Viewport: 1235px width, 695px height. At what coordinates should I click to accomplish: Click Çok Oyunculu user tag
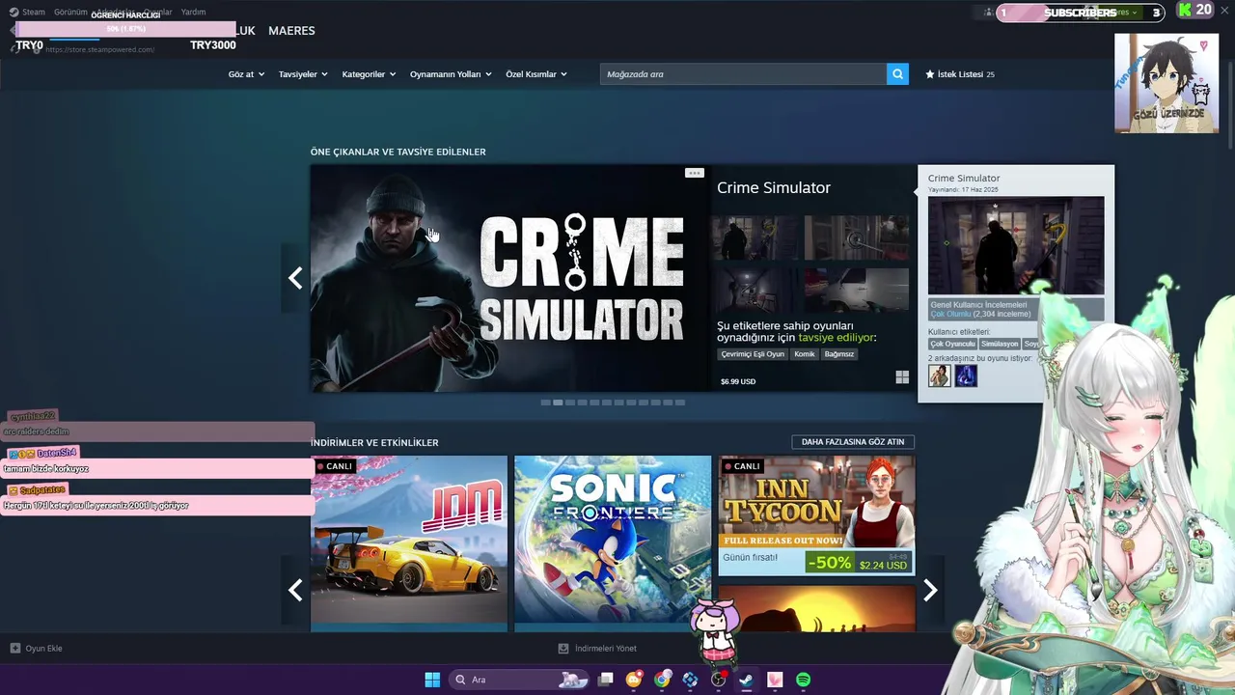coord(952,344)
